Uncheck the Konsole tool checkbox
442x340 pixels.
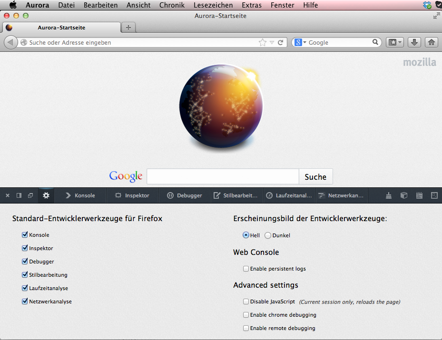coord(25,234)
